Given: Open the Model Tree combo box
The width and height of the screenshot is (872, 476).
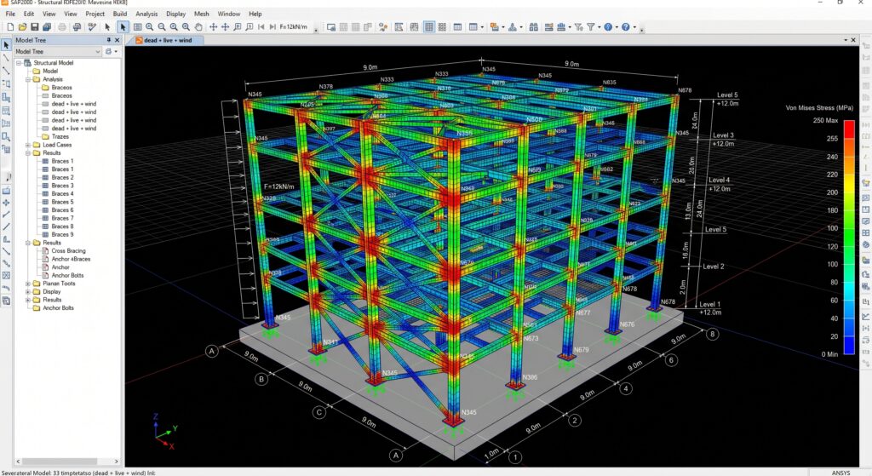Looking at the screenshot, I should 58,51.
